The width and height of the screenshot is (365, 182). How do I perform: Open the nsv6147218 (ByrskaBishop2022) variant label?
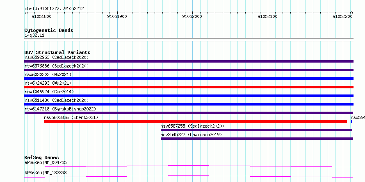60,109
